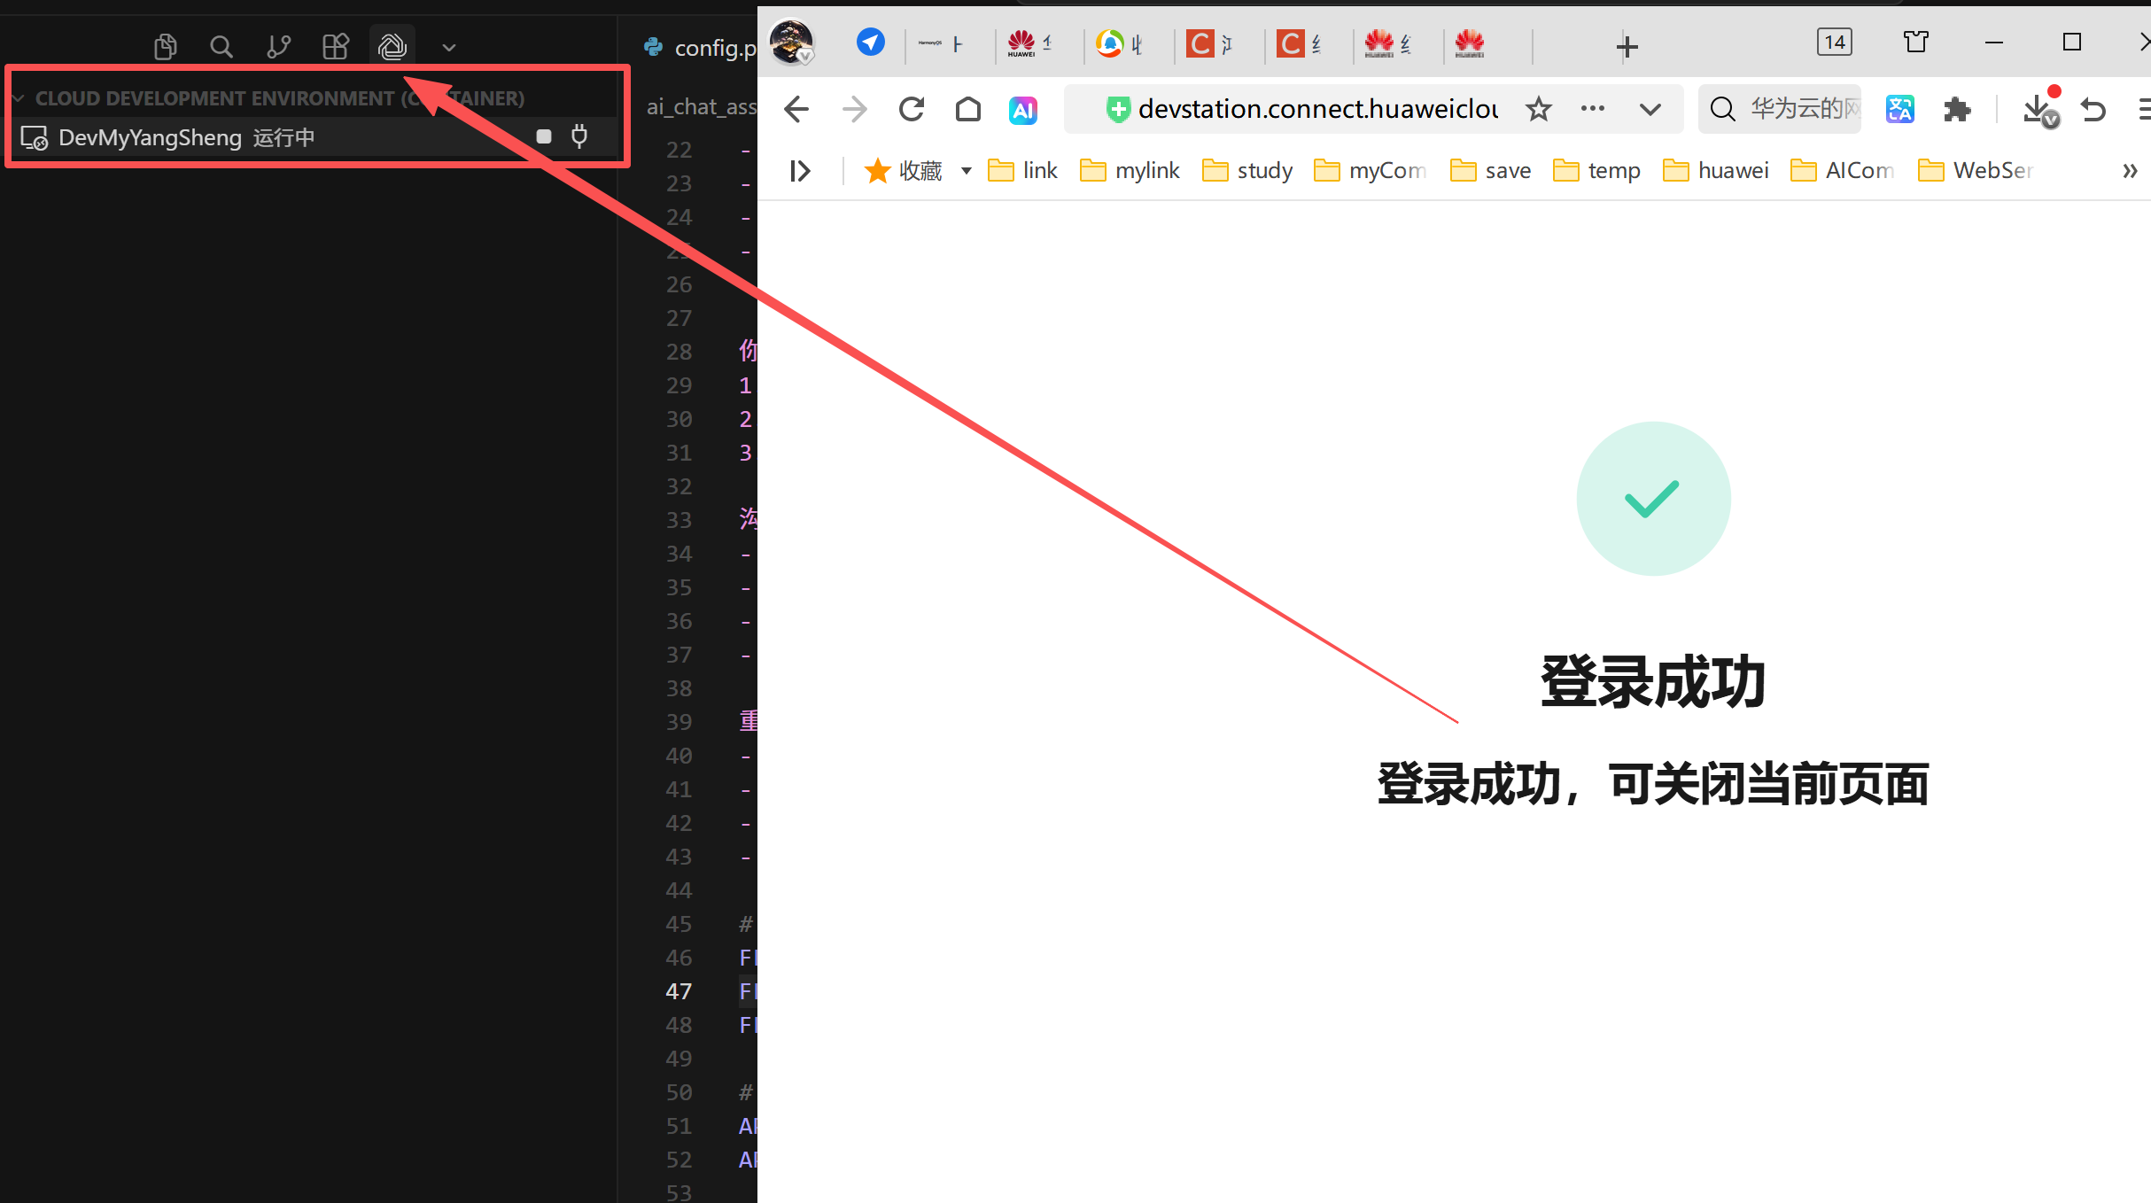This screenshot has width=2151, height=1203.
Task: Open the Huawei cloud environment icon
Action: (x=392, y=46)
